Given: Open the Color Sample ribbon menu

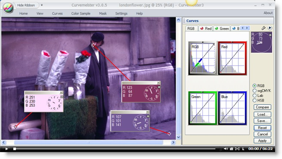Looking at the screenshot, I should pyautogui.click(x=81, y=13).
